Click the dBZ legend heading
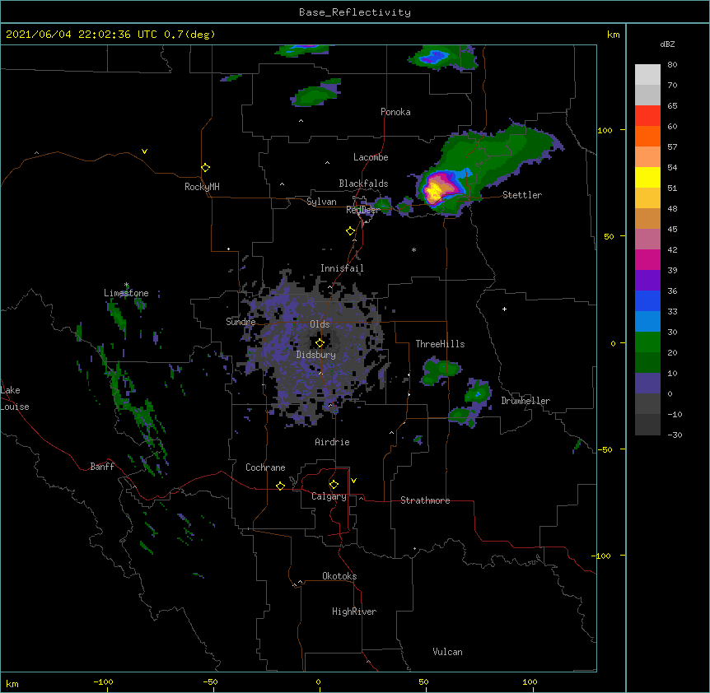This screenshot has width=710, height=693. point(667,44)
